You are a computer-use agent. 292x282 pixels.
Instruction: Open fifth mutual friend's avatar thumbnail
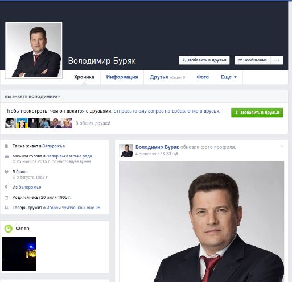(x=55, y=123)
